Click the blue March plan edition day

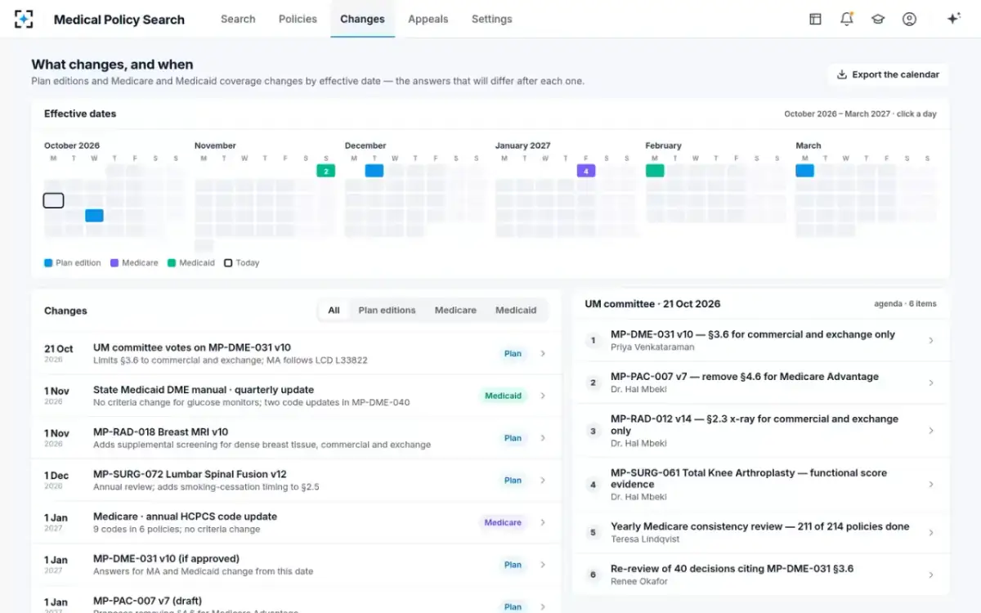[804, 171]
